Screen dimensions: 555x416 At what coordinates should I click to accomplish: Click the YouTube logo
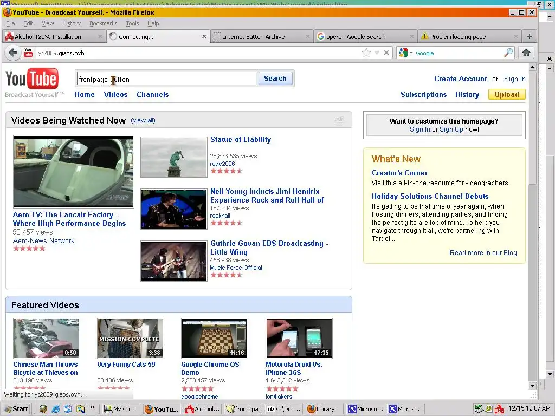[x=32, y=79]
